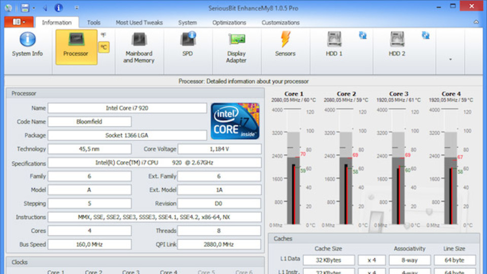
Task: Click the Core 1 frequency and temperature gauge
Action: click(x=294, y=166)
